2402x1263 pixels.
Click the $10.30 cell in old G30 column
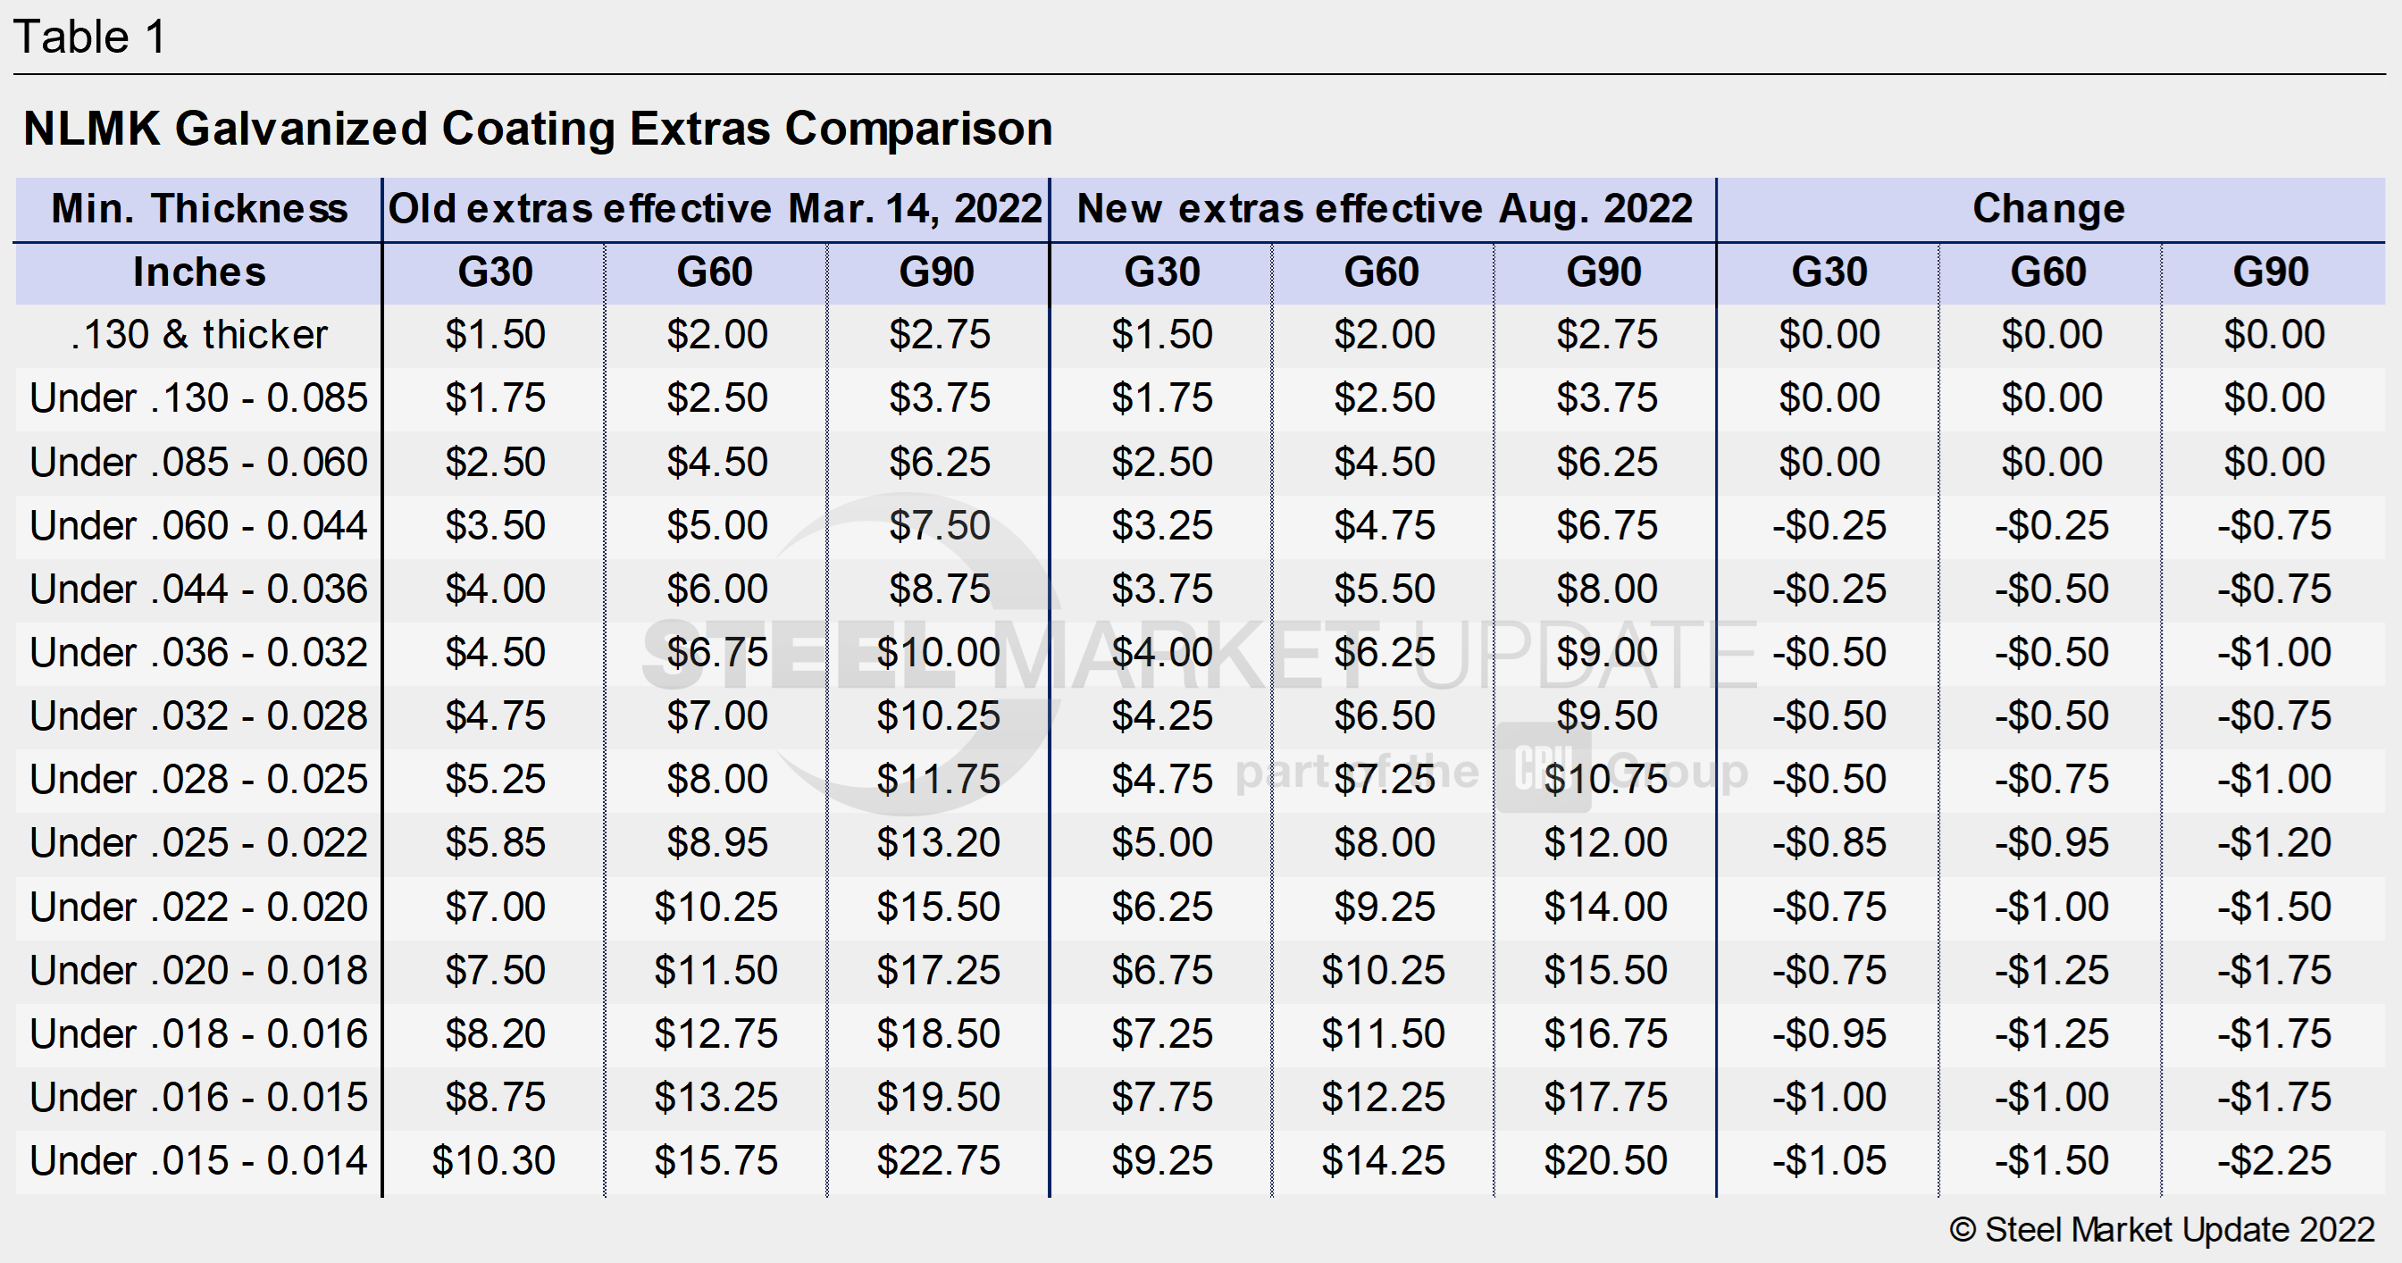(x=493, y=1161)
